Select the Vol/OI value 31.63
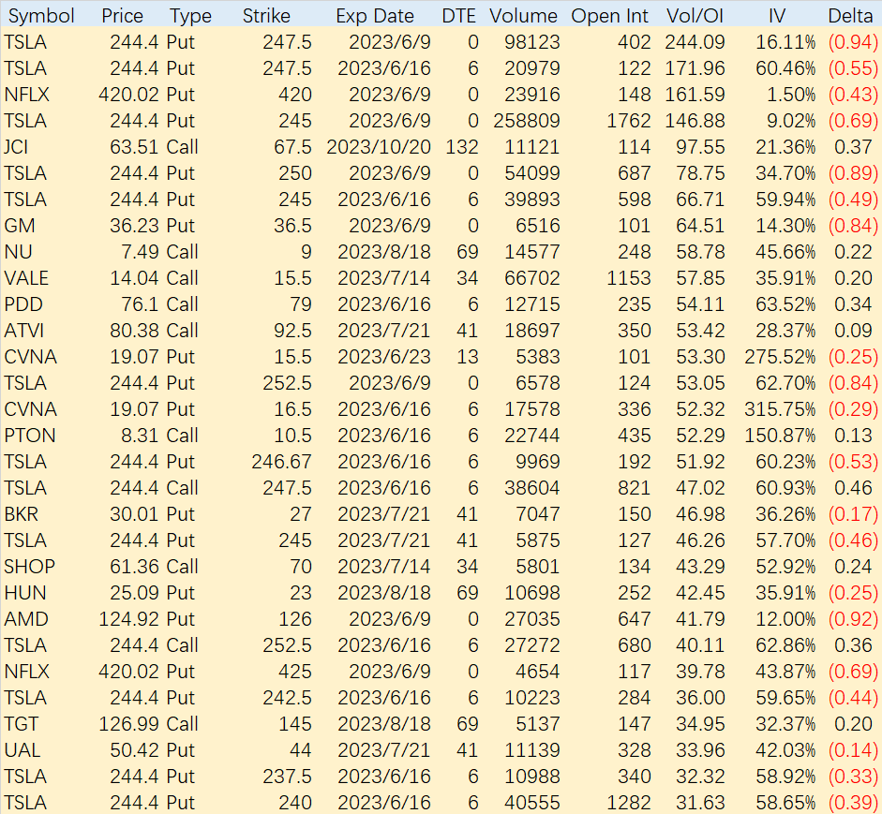This screenshot has height=814, width=882. coord(700,803)
